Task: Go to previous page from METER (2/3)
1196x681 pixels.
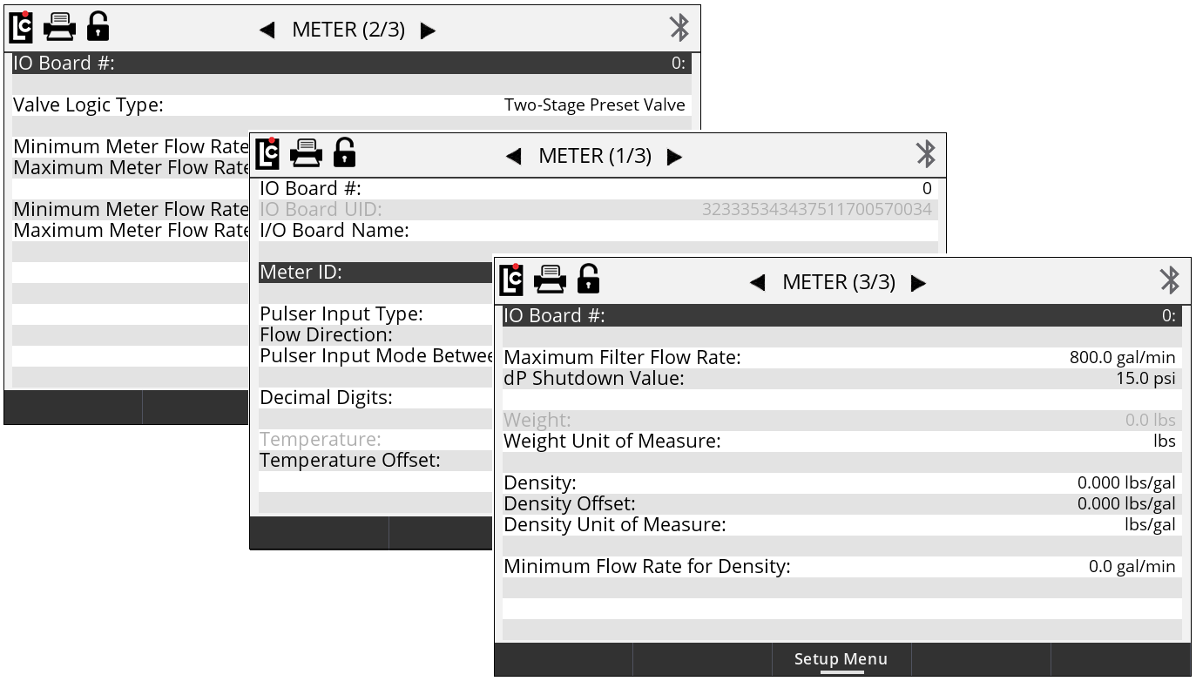Action: tap(267, 30)
